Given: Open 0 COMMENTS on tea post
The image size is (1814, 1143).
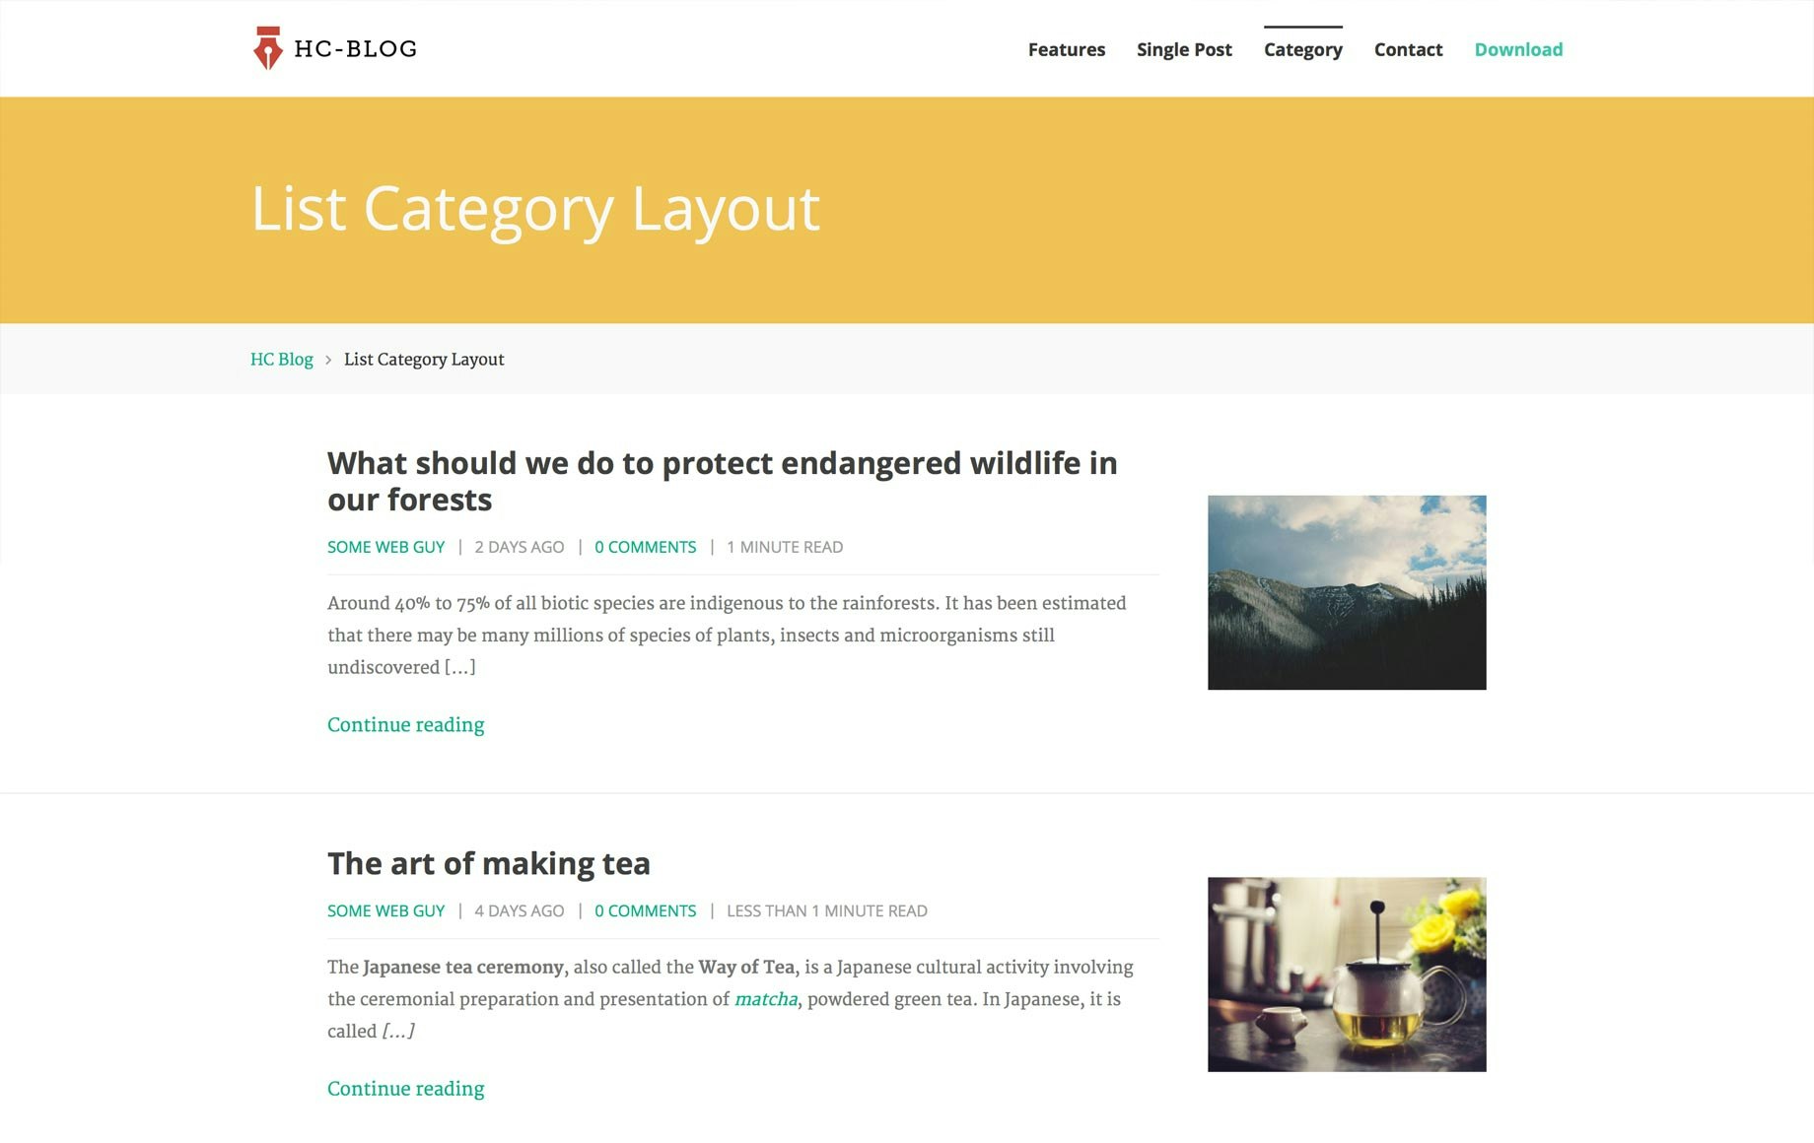Looking at the screenshot, I should pos(646,911).
